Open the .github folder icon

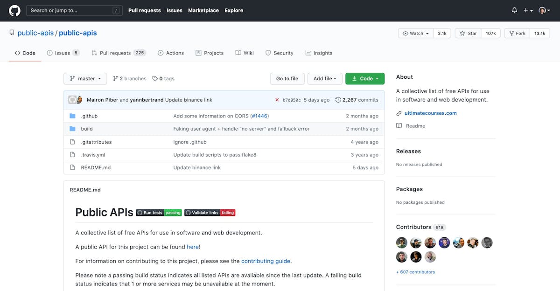tap(72, 116)
